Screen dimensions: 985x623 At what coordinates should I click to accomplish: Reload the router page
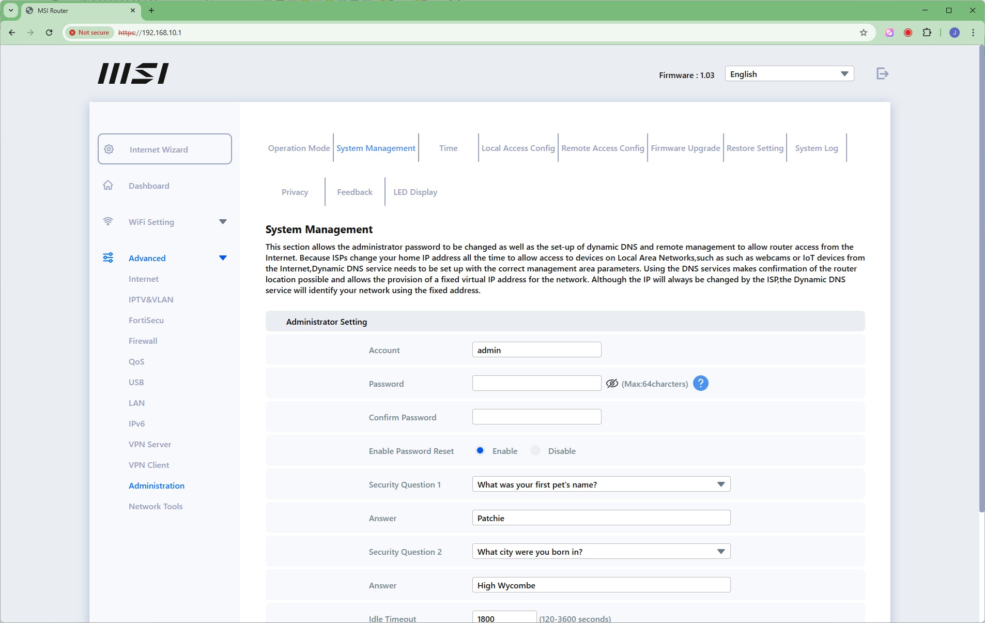click(x=49, y=33)
